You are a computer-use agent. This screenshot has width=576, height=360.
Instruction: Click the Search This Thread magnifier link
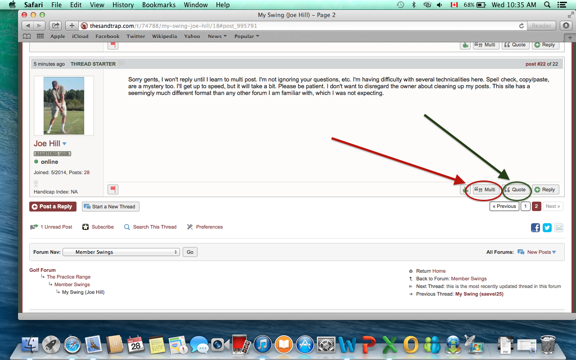[x=150, y=227]
